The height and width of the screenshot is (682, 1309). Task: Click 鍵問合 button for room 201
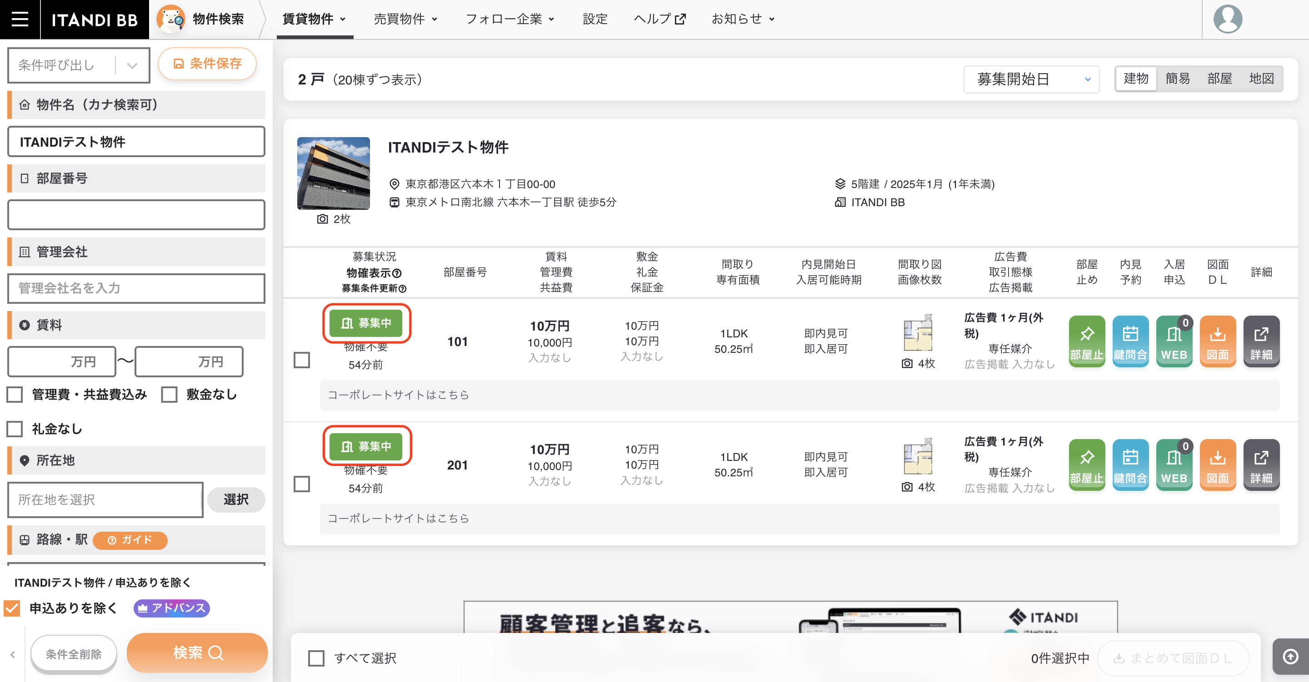click(x=1130, y=465)
